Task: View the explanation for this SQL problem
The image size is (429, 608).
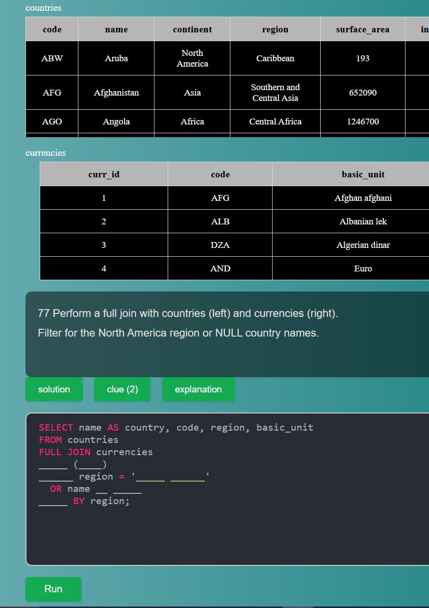Action: (x=198, y=389)
